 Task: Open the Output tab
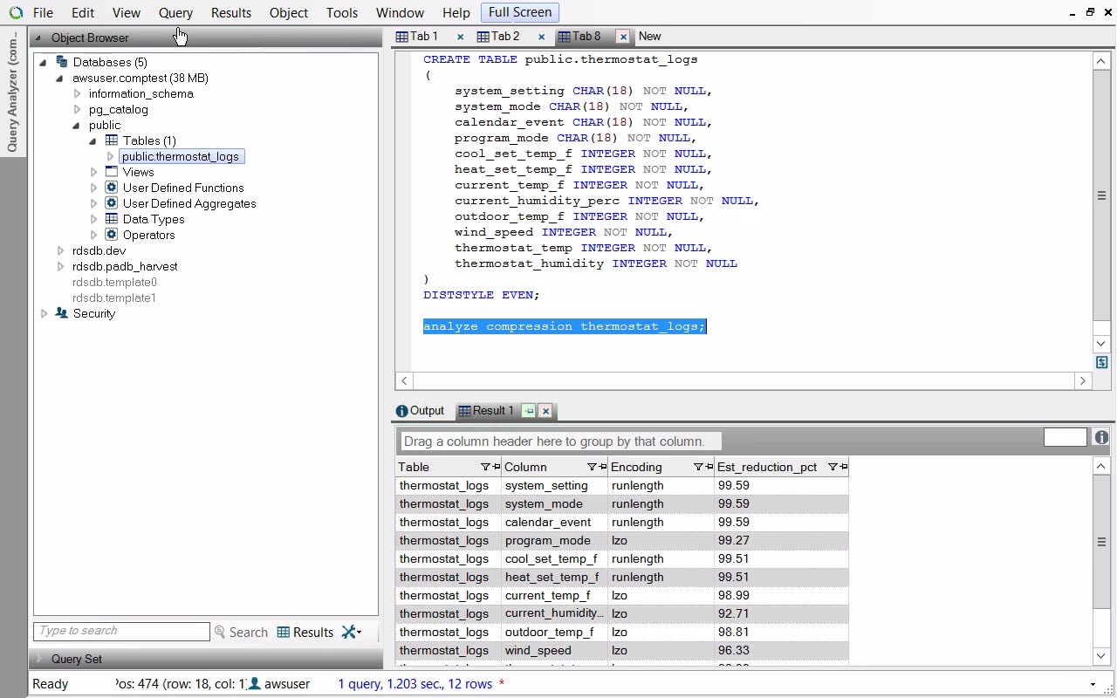(420, 411)
